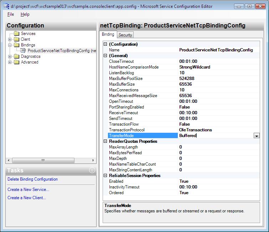Select the MaxDepth property label
Viewport: 269px width, 232px height.
118,158
